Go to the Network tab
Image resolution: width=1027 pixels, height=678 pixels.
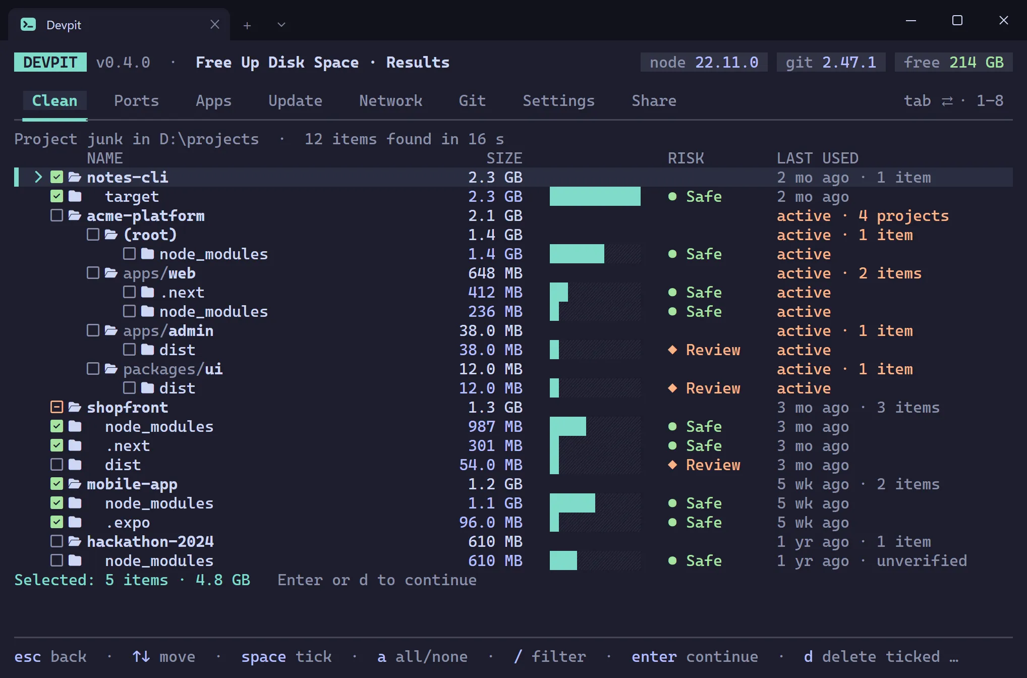coord(390,101)
